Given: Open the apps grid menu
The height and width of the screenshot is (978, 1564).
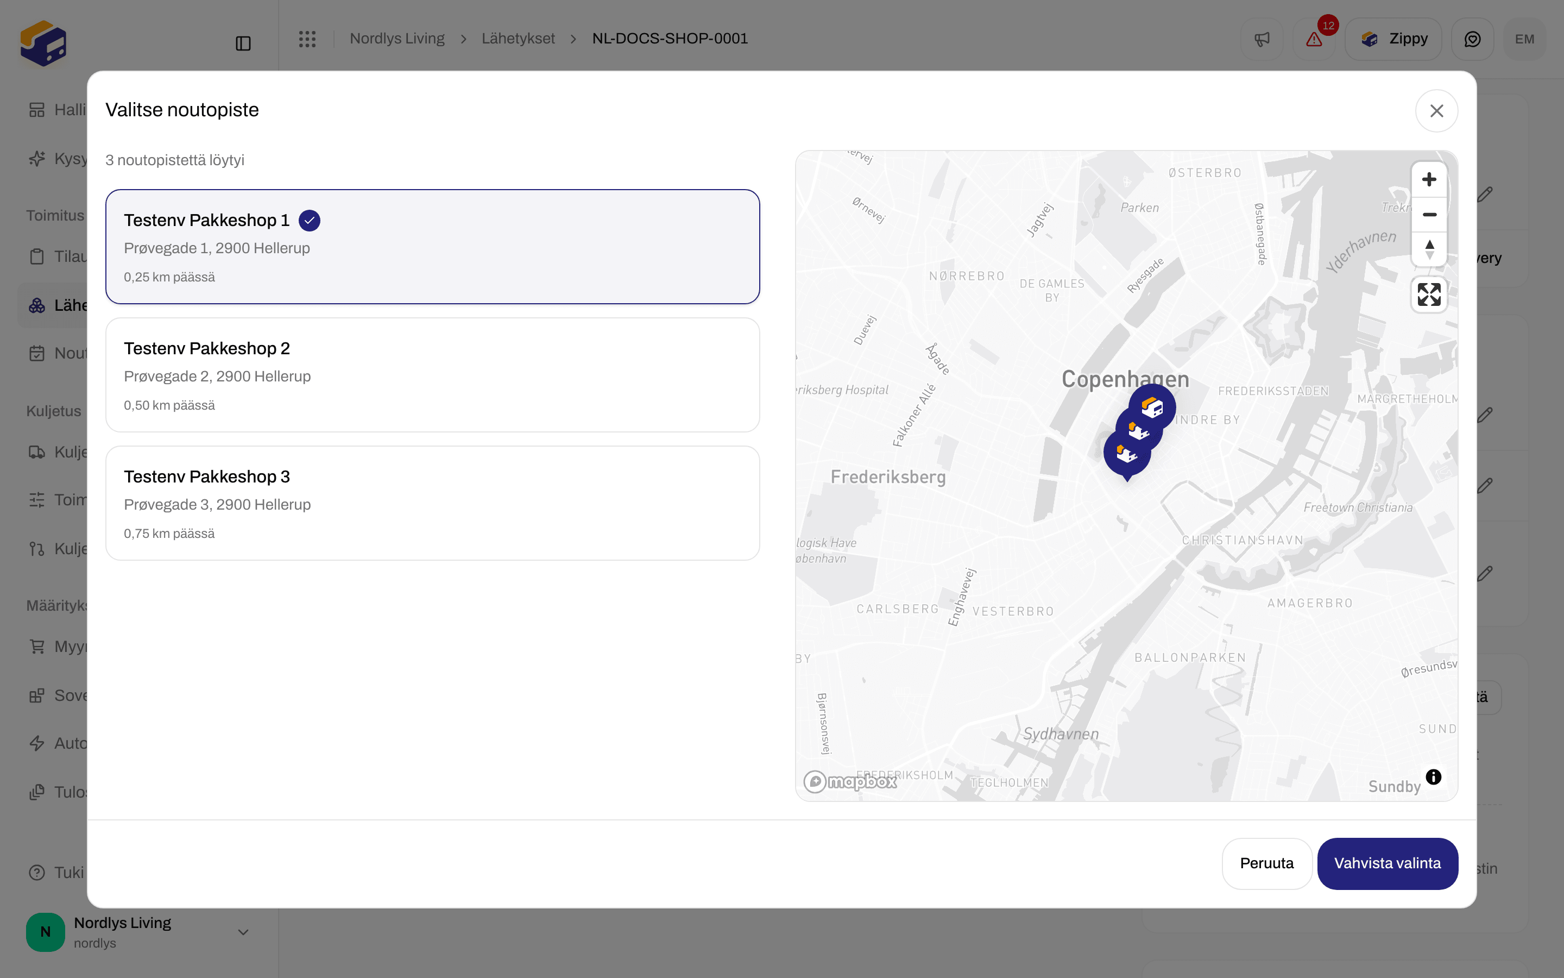Looking at the screenshot, I should (x=307, y=39).
